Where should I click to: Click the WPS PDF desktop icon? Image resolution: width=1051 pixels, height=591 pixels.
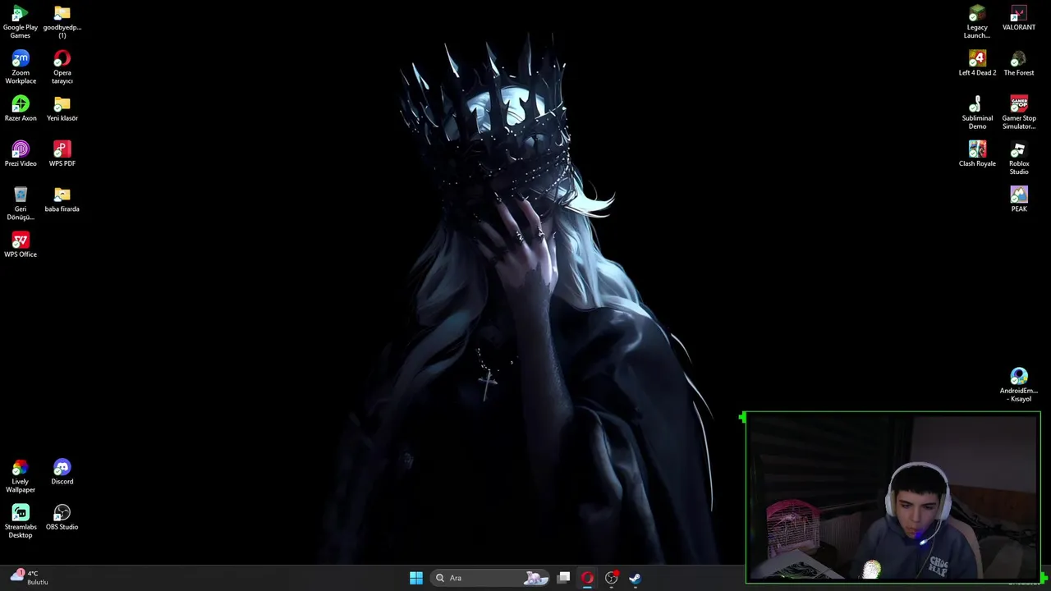coord(62,153)
